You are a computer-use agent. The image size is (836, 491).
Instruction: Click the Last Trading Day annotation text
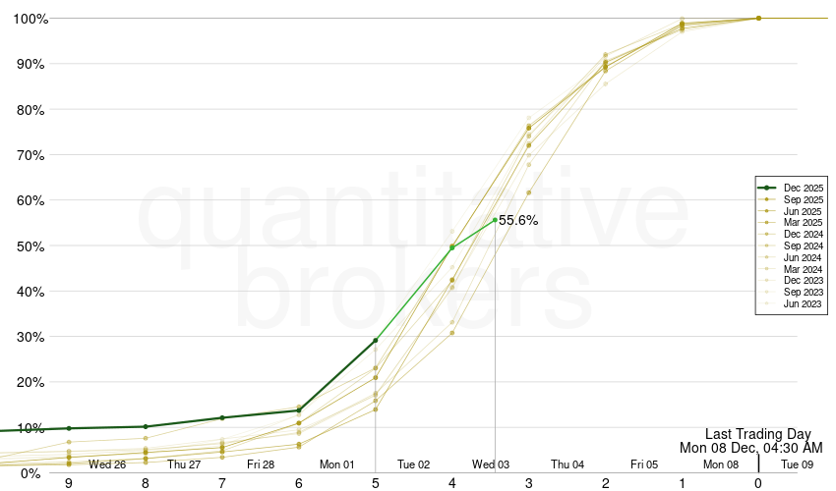click(757, 434)
